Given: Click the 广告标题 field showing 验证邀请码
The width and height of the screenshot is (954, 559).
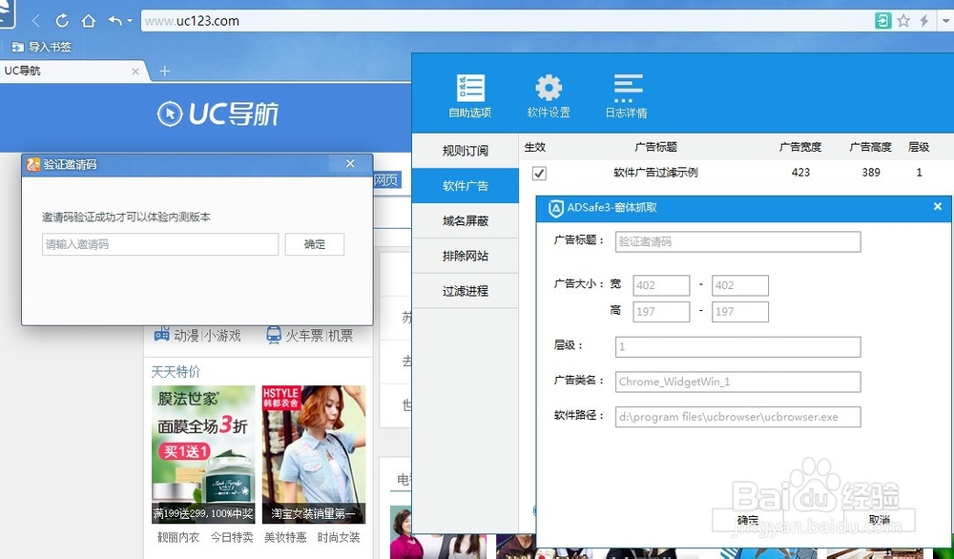Looking at the screenshot, I should coord(738,241).
